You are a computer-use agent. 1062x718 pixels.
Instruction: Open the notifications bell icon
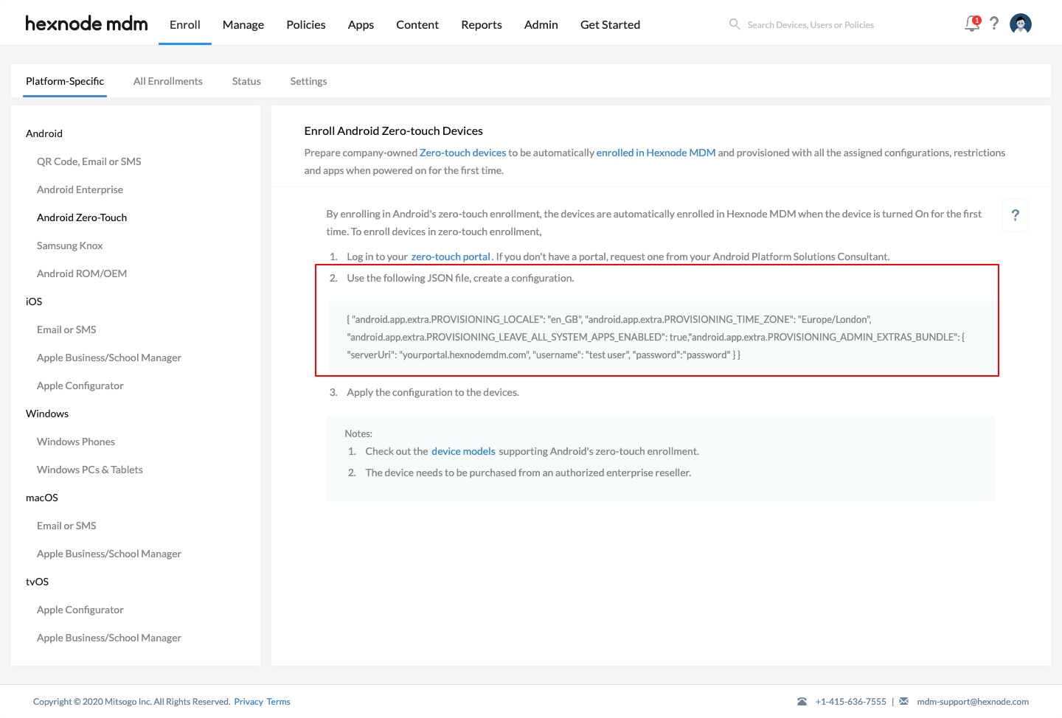(x=973, y=24)
